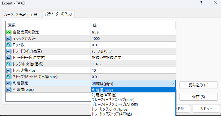Click the 保存 (S) button
221x116 pixels.
coord(198,97)
